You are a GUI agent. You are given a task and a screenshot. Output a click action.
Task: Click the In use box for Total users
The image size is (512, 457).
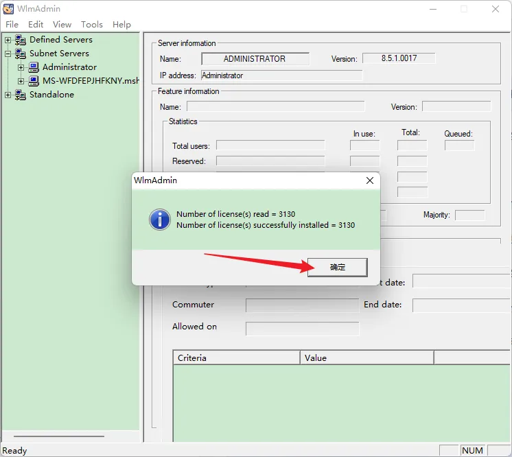(x=364, y=145)
